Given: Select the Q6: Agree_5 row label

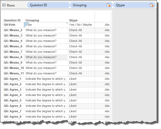Looking at the screenshot, I should (x=13, y=101).
